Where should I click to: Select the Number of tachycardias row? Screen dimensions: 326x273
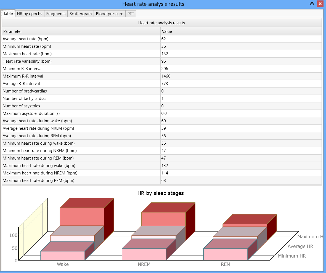(162, 99)
